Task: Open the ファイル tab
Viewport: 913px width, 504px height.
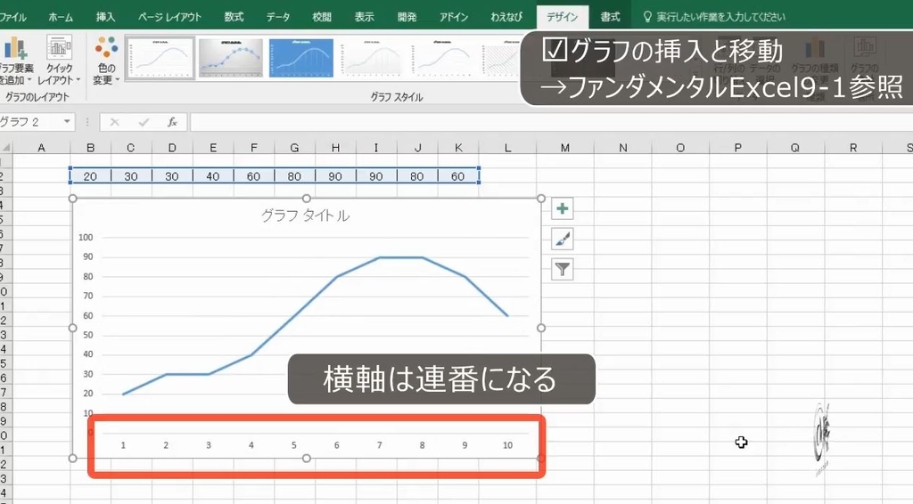Action: coord(14,17)
